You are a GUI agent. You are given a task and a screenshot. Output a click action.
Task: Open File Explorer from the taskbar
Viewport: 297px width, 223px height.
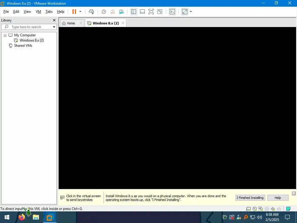click(x=36, y=217)
